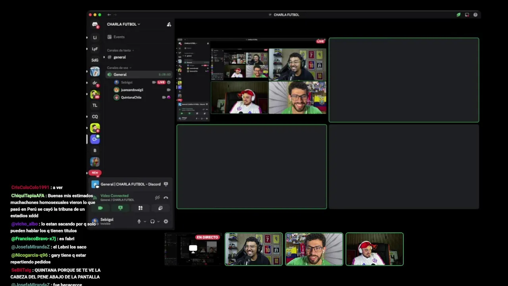
Task: Click the red NEW mentions indicator
Action: [x=95, y=173]
